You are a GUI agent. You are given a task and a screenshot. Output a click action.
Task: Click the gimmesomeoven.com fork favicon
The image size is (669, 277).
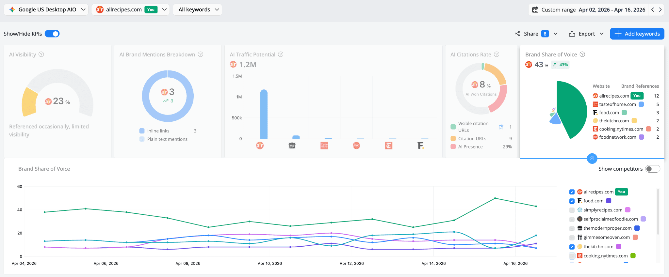580,237
